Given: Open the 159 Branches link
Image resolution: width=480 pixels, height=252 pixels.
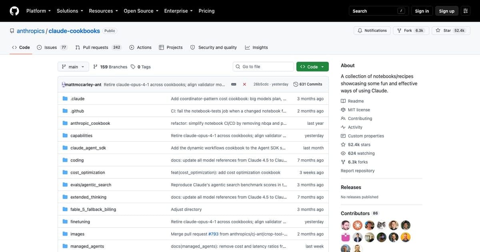Looking at the screenshot, I should (110, 67).
